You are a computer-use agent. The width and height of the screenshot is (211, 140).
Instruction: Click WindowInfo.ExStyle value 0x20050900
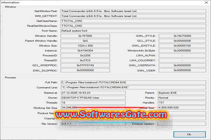tap(182, 51)
